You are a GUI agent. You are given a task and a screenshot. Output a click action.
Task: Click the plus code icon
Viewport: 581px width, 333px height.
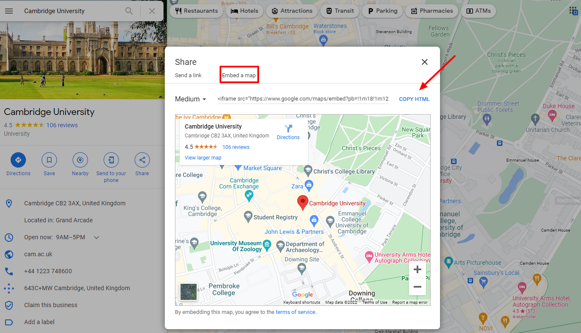pos(9,288)
